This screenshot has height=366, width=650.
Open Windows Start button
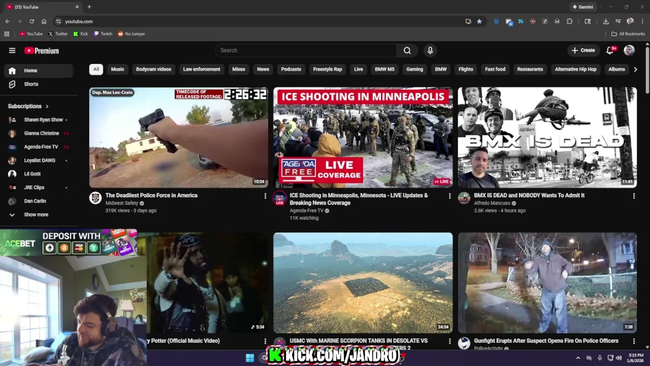coord(250,358)
